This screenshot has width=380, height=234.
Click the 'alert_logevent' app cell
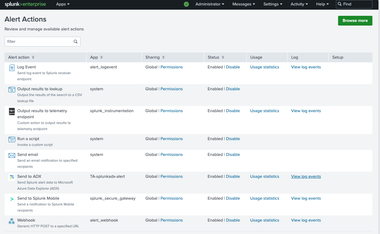(103, 67)
